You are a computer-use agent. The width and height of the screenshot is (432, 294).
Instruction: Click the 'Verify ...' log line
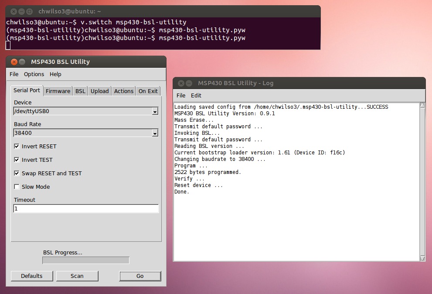point(189,179)
